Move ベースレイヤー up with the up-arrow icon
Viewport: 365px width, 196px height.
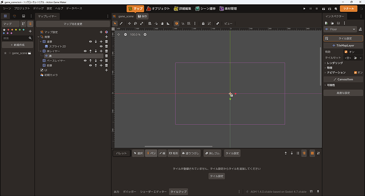tap(90, 60)
